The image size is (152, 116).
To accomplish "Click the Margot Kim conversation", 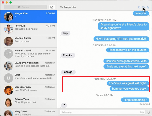I will (29, 16).
